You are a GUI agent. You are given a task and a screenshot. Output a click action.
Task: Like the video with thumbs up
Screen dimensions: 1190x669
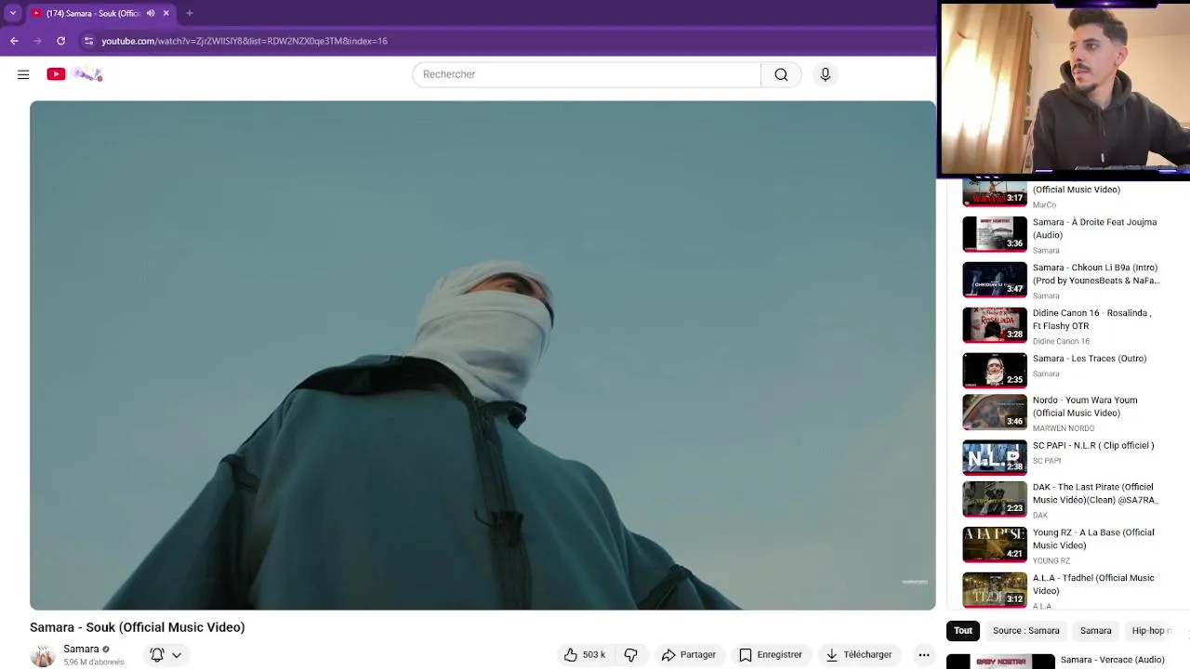585,655
